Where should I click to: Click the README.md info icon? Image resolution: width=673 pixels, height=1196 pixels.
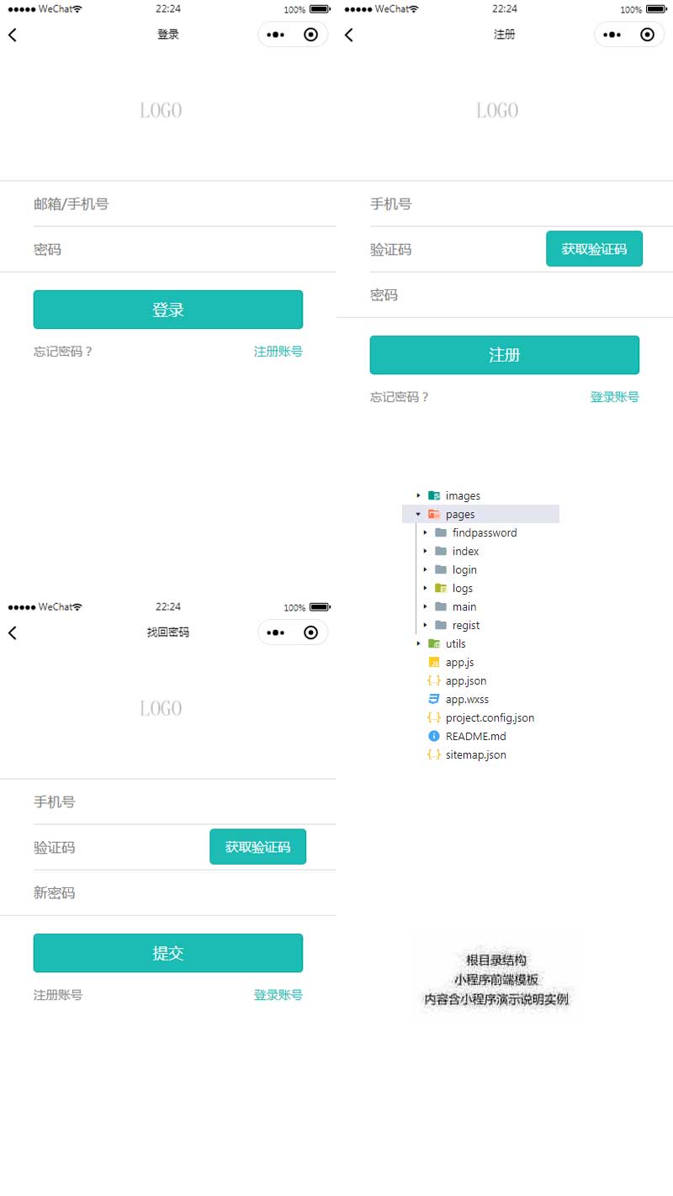tap(434, 736)
